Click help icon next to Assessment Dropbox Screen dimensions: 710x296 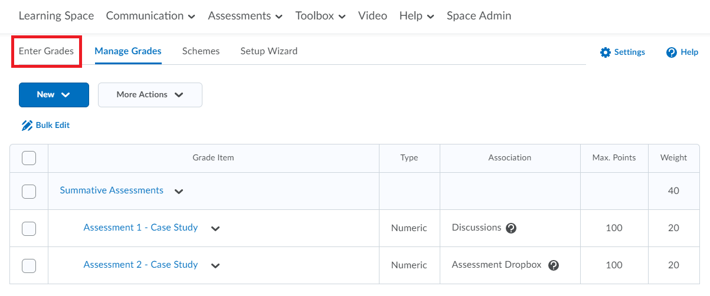[553, 265]
